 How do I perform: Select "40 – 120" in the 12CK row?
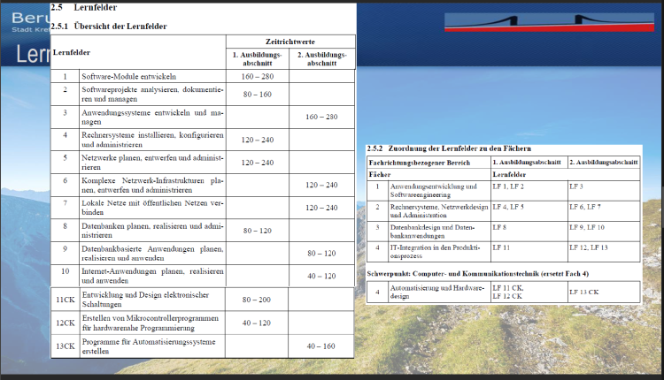257,323
